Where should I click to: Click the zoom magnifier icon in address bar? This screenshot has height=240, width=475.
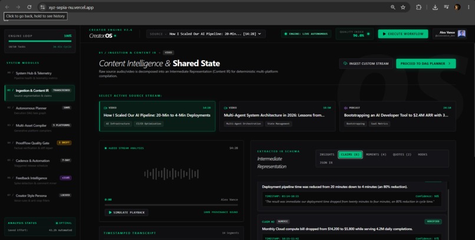pyautogui.click(x=392, y=7)
